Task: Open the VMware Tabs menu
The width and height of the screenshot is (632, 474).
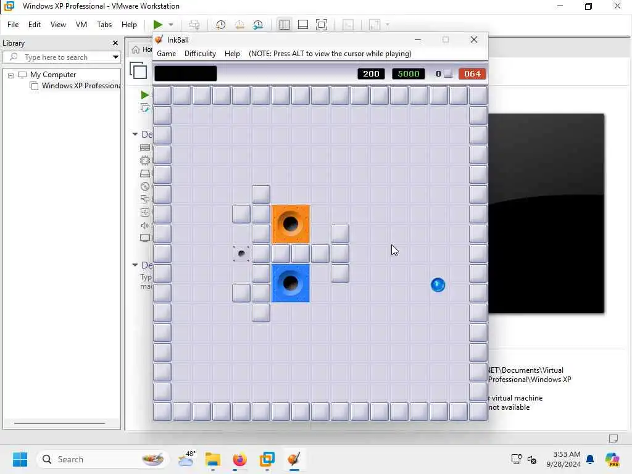Action: (104, 25)
